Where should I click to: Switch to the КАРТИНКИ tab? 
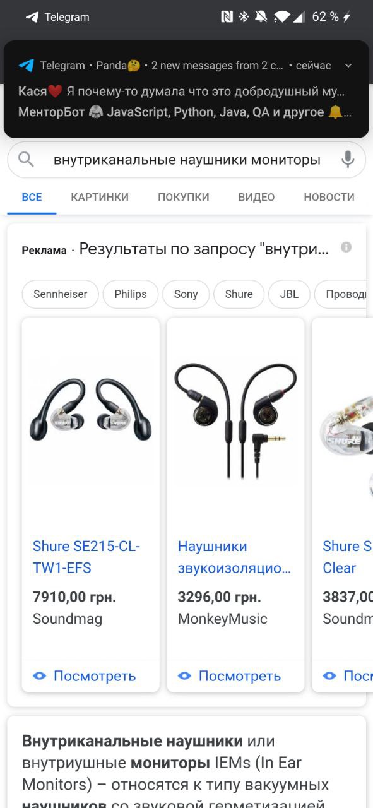100,198
